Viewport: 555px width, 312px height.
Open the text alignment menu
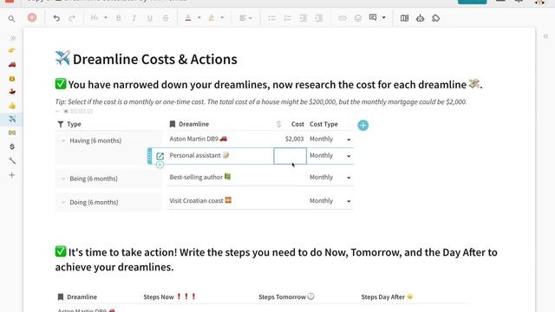(245, 18)
